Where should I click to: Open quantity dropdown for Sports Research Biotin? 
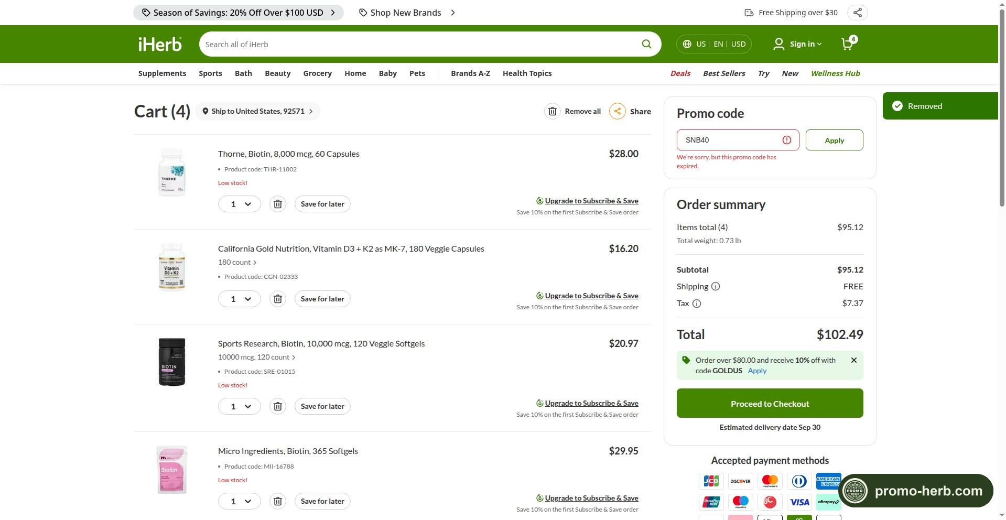click(x=240, y=406)
